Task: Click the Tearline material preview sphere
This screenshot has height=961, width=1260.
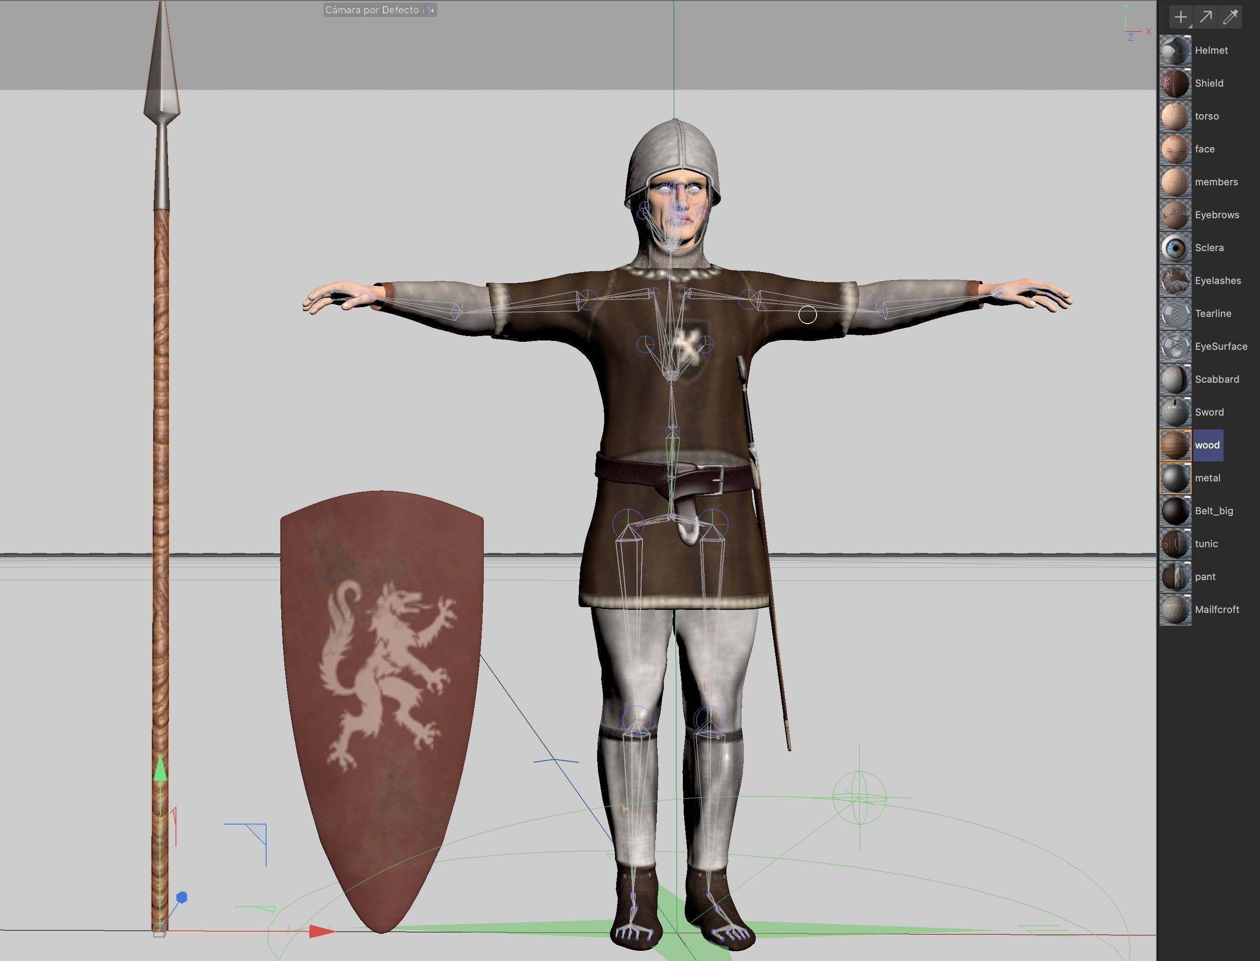Action: pos(1175,313)
